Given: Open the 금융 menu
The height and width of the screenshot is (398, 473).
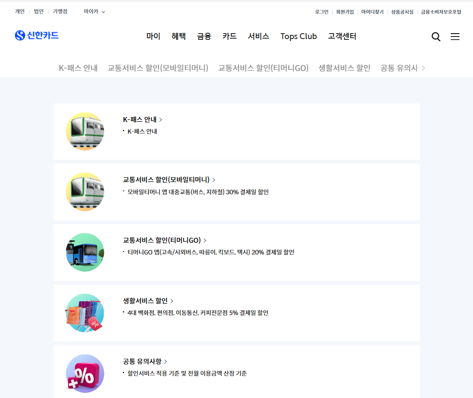Looking at the screenshot, I should pyautogui.click(x=204, y=37).
